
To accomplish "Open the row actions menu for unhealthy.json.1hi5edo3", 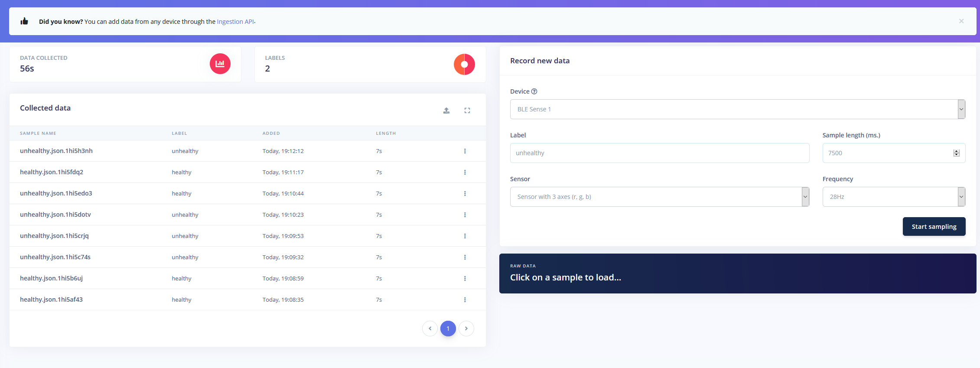I will 465,194.
